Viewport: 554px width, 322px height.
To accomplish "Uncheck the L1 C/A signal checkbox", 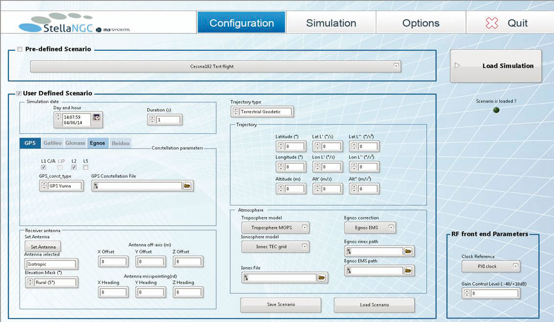I will click(44, 168).
